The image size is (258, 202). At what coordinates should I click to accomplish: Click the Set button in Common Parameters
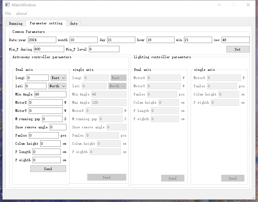[x=237, y=49]
